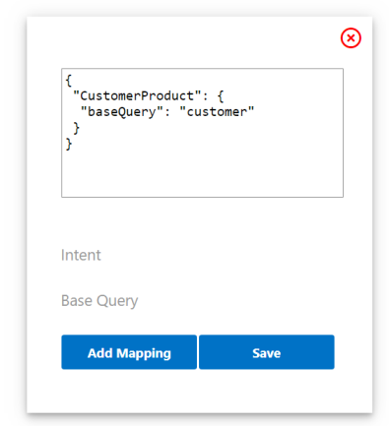Click the bottom border of the JSON box
Viewport: 389px width, 426px height.
[202, 197]
